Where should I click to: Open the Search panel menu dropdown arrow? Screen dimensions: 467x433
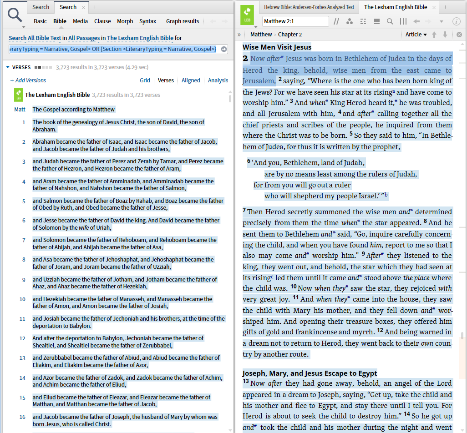click(x=24, y=27)
